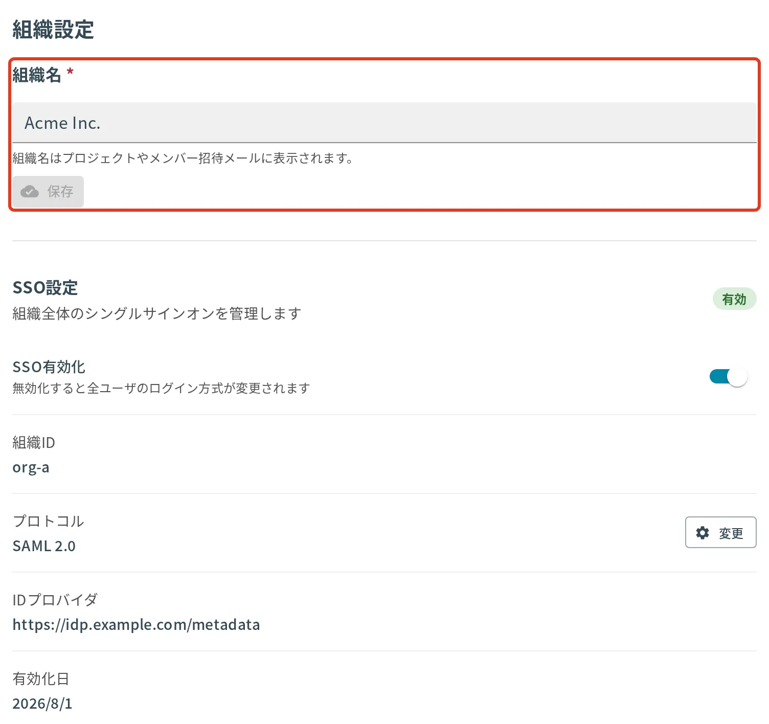The width and height of the screenshot is (769, 724).
Task: Click the 有効 status badge
Action: click(734, 299)
